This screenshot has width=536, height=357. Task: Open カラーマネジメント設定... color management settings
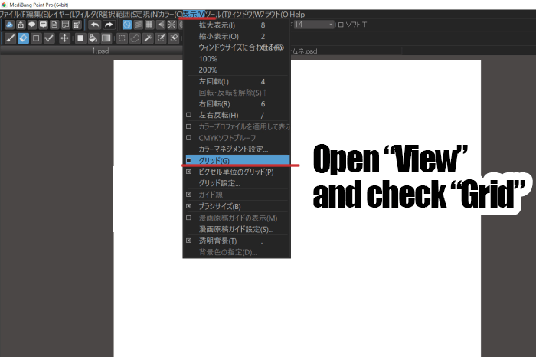[237, 149]
